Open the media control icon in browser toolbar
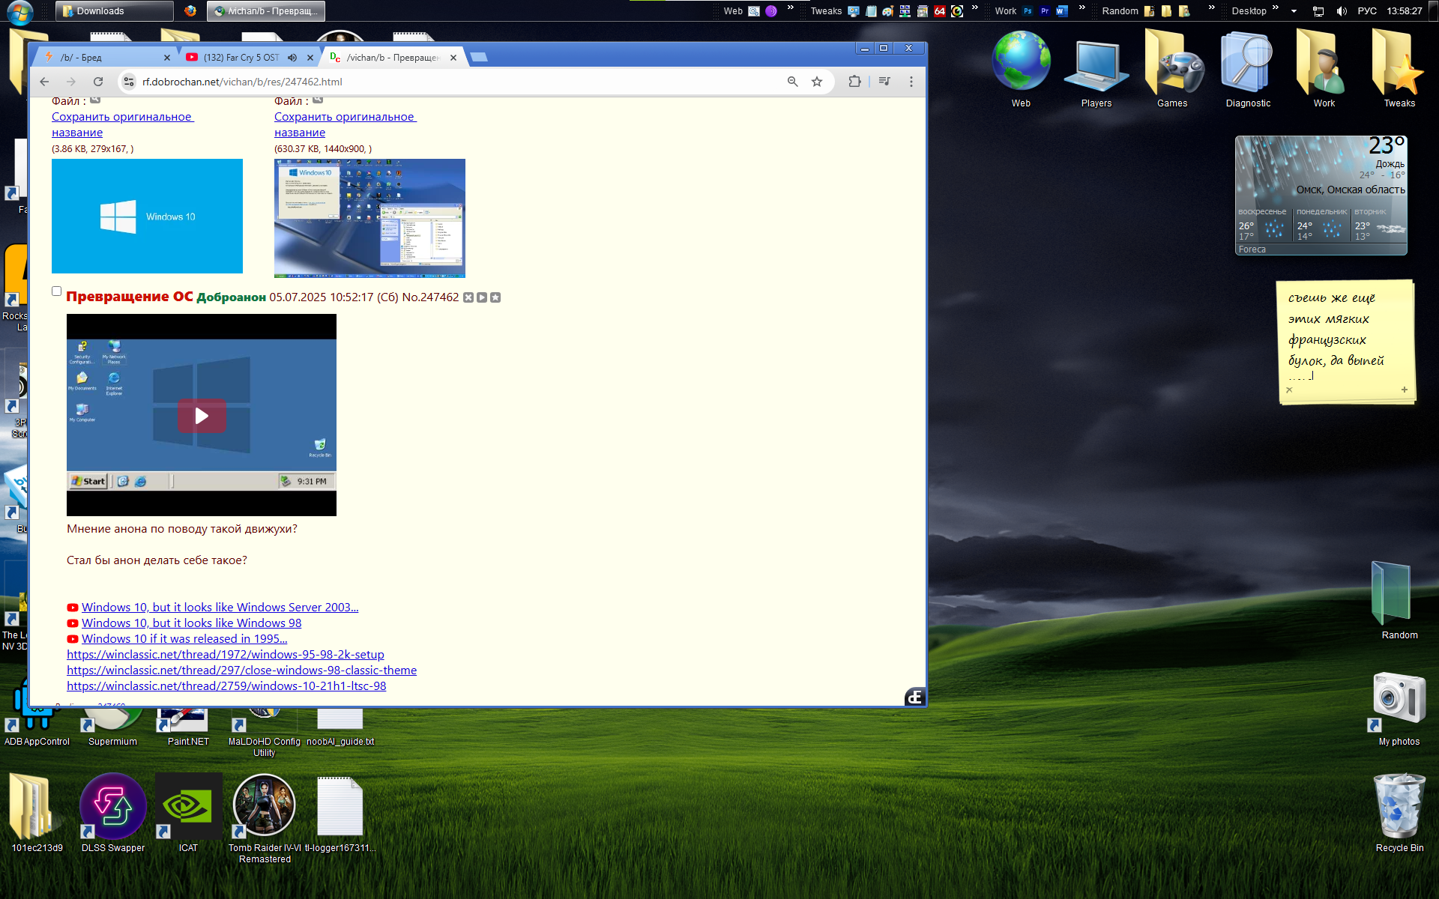This screenshot has width=1439, height=899. [884, 82]
